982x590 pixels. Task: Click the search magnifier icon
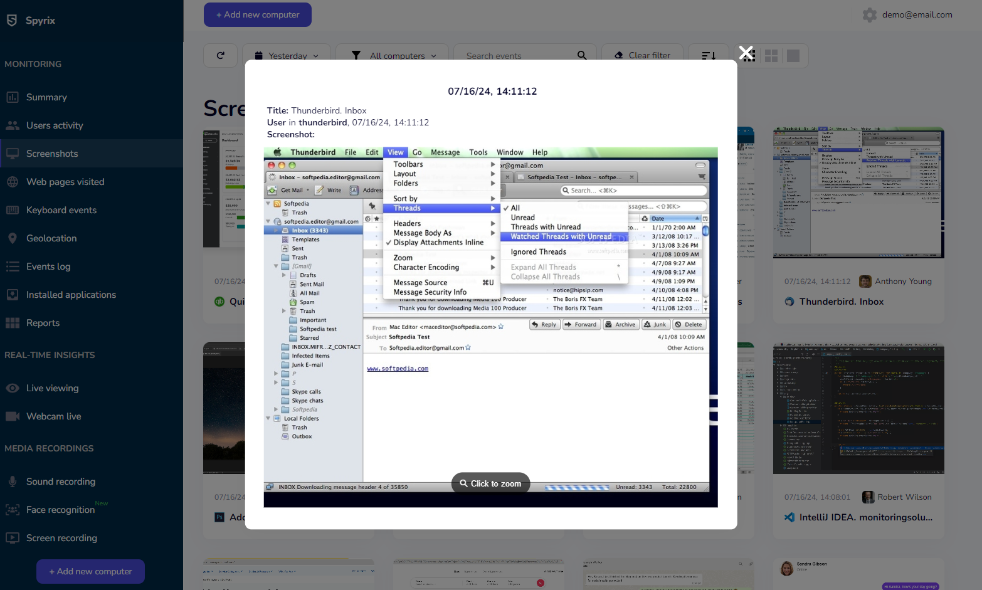[x=582, y=55]
